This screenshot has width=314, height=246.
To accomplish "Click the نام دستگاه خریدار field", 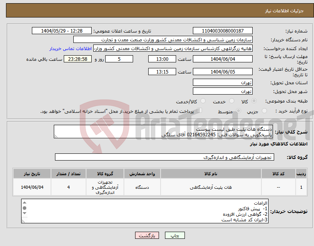I will (163, 39).
